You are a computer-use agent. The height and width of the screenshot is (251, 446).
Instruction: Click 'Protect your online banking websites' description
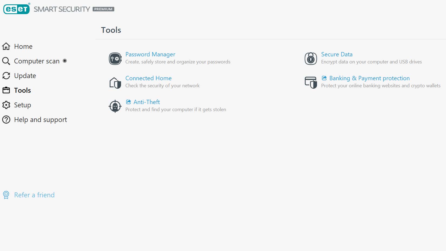click(381, 86)
